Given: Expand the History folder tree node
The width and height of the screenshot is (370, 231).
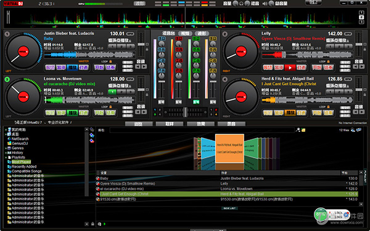Looking at the screenshot, I should (6, 153).
